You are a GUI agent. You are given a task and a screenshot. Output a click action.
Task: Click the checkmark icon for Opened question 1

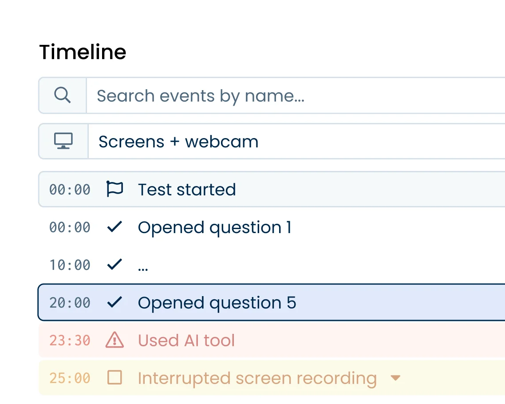coord(114,227)
